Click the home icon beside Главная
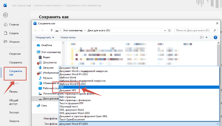The image size is (222, 126). 5,25
